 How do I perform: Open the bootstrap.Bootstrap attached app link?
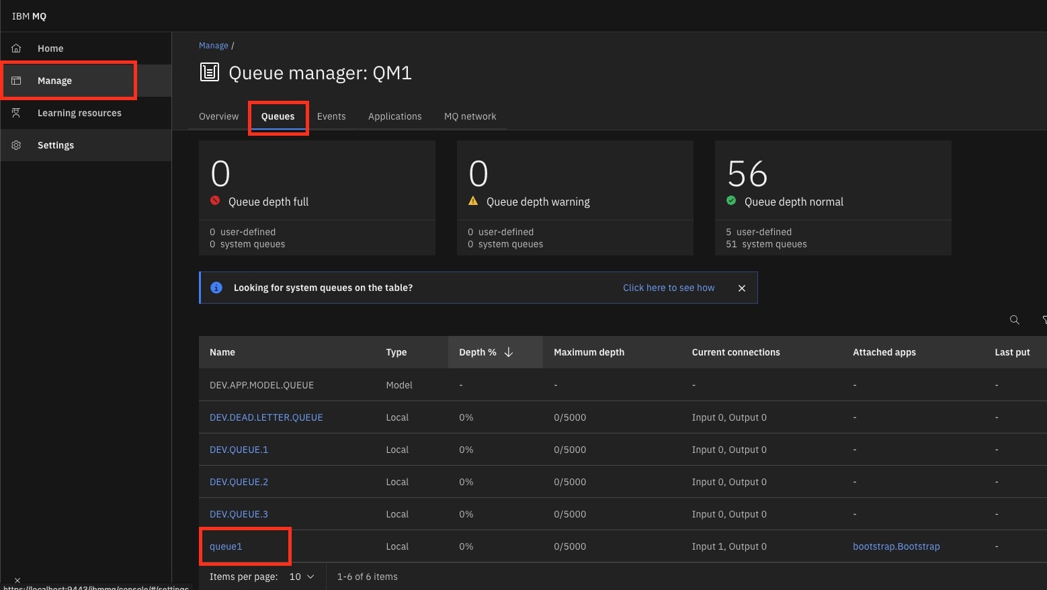click(x=896, y=546)
